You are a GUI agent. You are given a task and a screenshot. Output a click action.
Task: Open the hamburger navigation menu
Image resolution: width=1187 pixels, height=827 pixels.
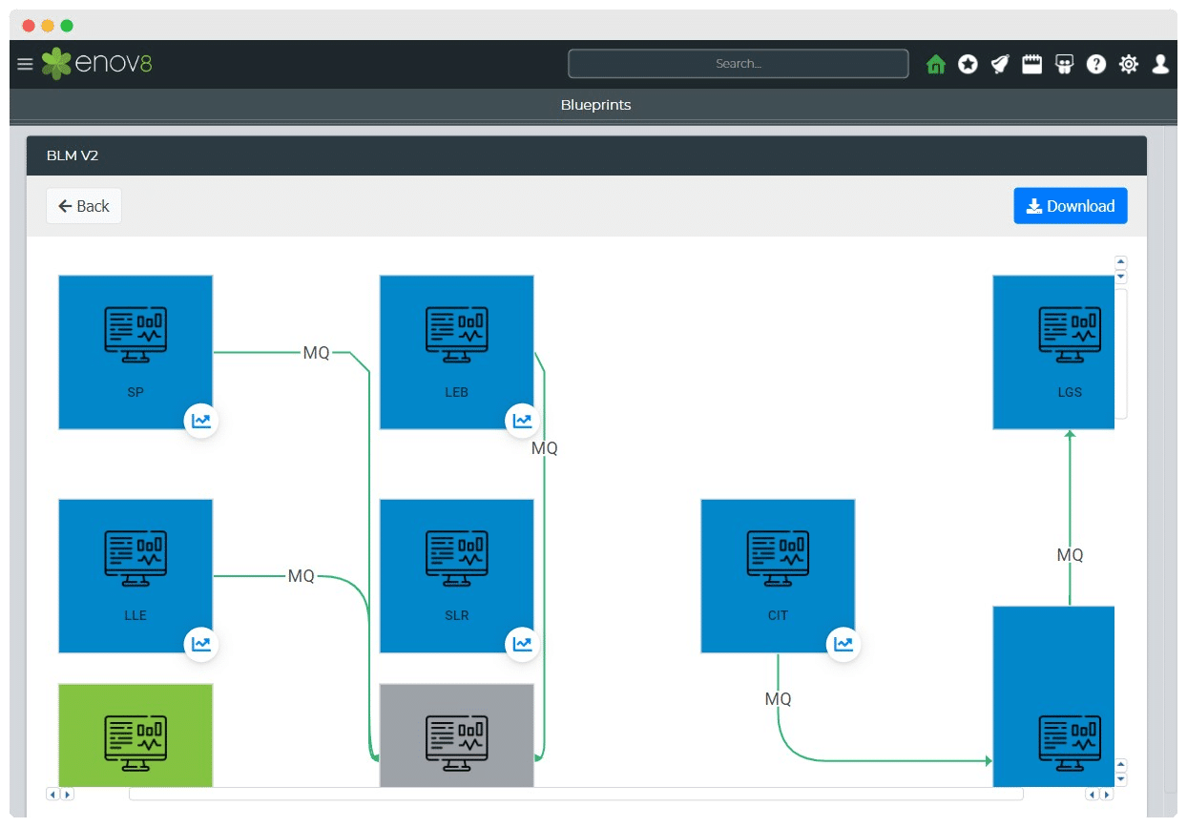tap(25, 64)
